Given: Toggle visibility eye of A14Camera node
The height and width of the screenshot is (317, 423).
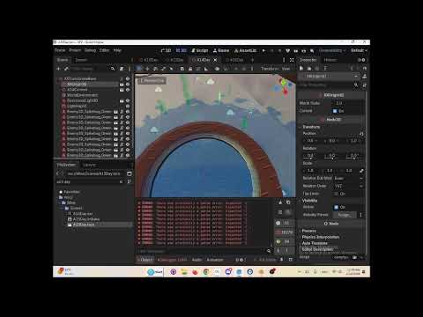Looking at the screenshot, I should (x=128, y=90).
